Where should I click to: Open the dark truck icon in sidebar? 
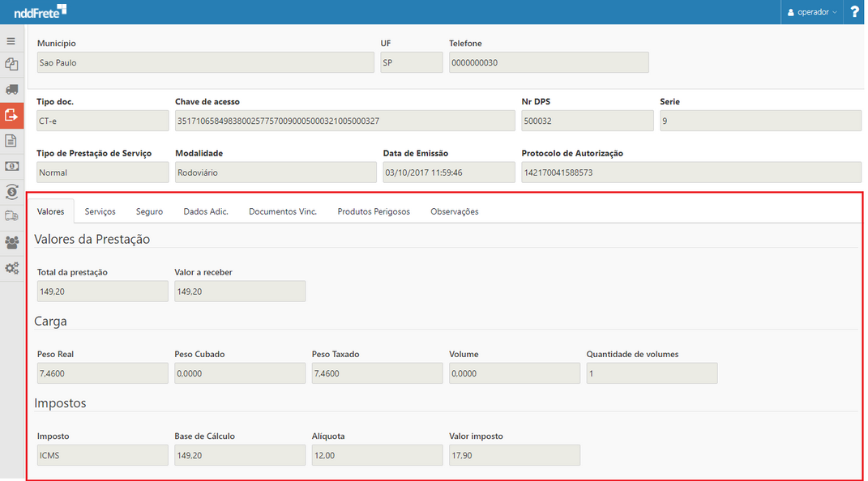(11, 89)
